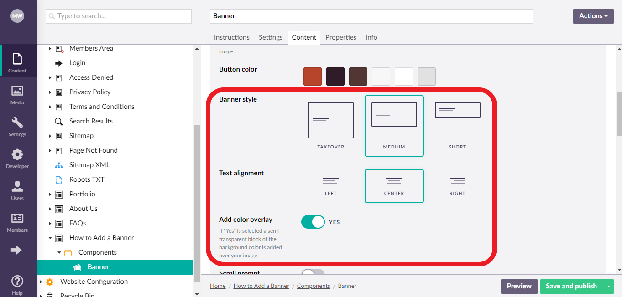Image resolution: width=622 pixels, height=297 pixels.
Task: Expand the Privacy Policy tree node
Action: pyautogui.click(x=50, y=92)
